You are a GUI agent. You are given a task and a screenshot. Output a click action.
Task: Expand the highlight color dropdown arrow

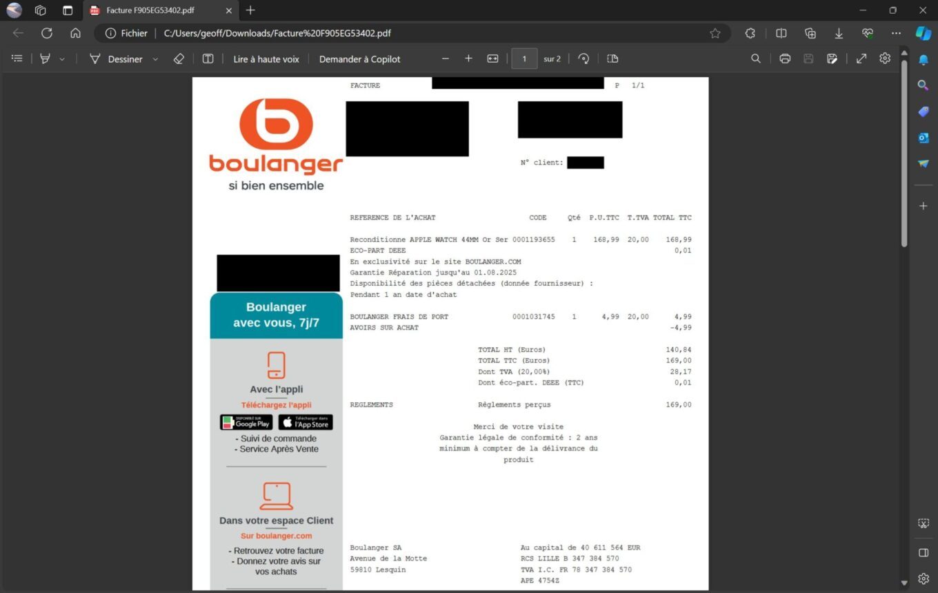tap(62, 59)
